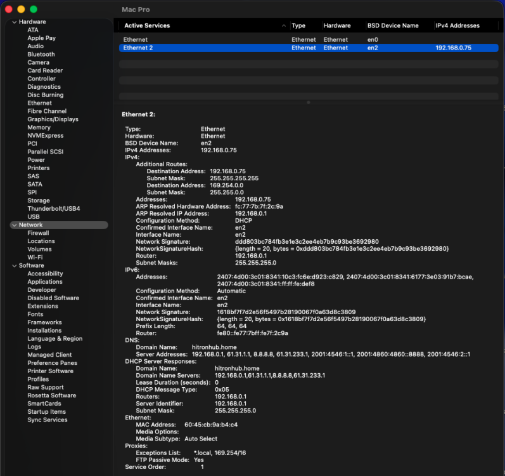Screen dimensions: 505x476
Task: Select Bluetooth in the Hardware list
Action: [41, 54]
